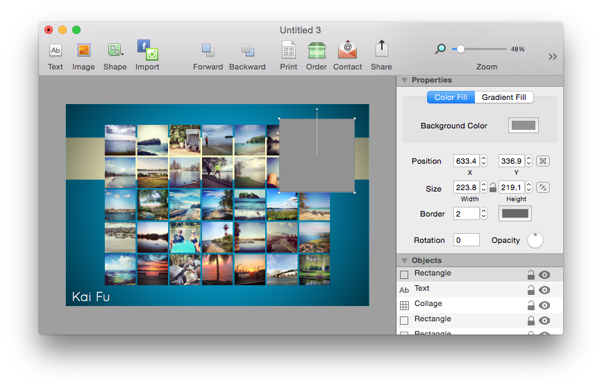The image size is (602, 390).
Task: Click the fit size icon button
Action: (x=543, y=187)
